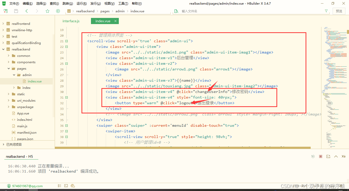Expand the index folder chevron
Image resolution: width=349 pixels, height=191 pixels.
[x=14, y=88]
